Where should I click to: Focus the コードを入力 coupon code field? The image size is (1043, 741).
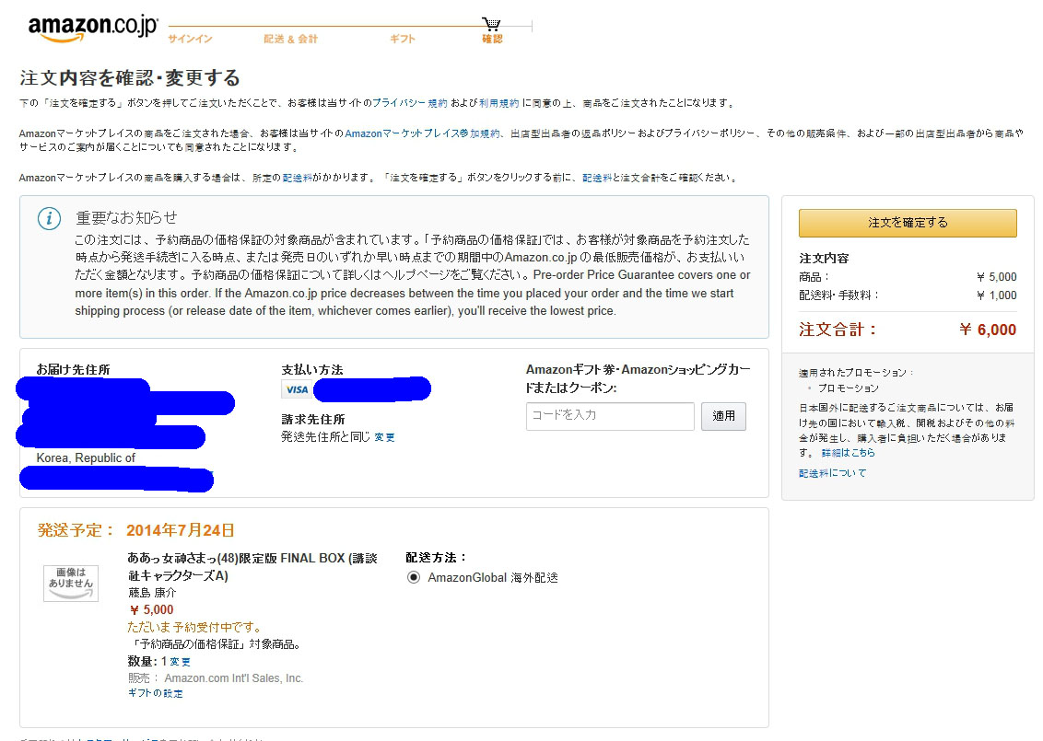pos(610,416)
